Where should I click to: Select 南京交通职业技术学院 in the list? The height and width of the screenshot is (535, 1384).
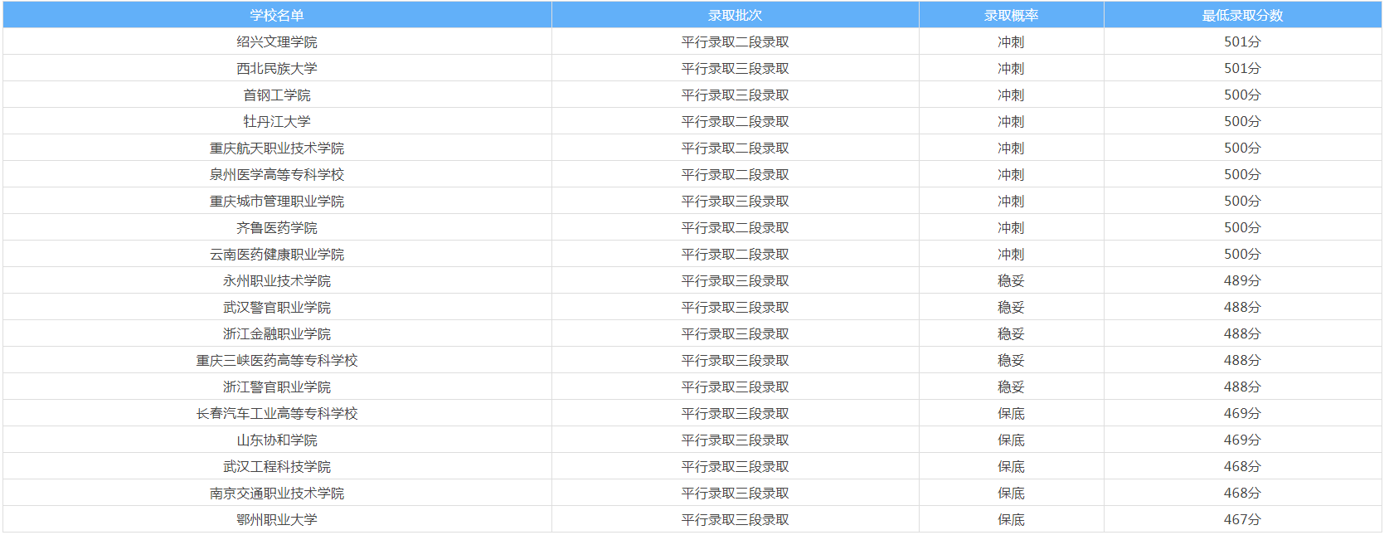(277, 493)
